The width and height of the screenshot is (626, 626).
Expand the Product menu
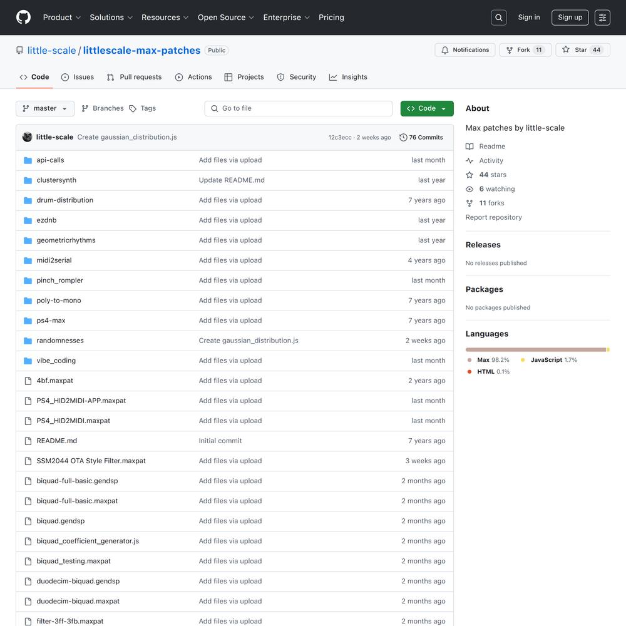pyautogui.click(x=62, y=18)
